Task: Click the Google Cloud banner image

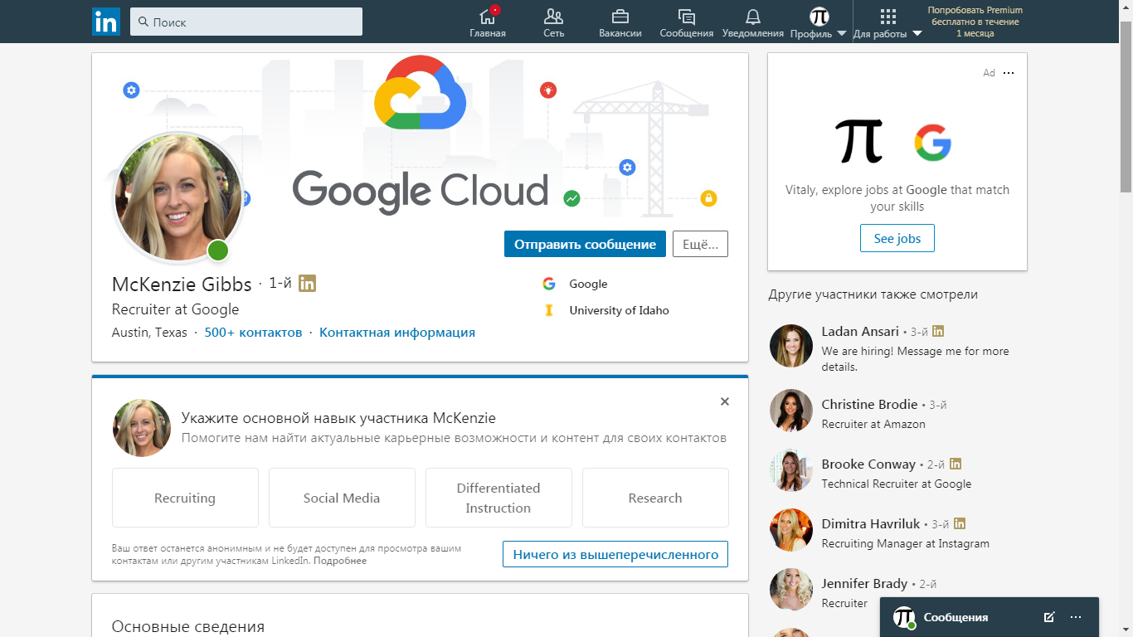Action: click(420, 137)
